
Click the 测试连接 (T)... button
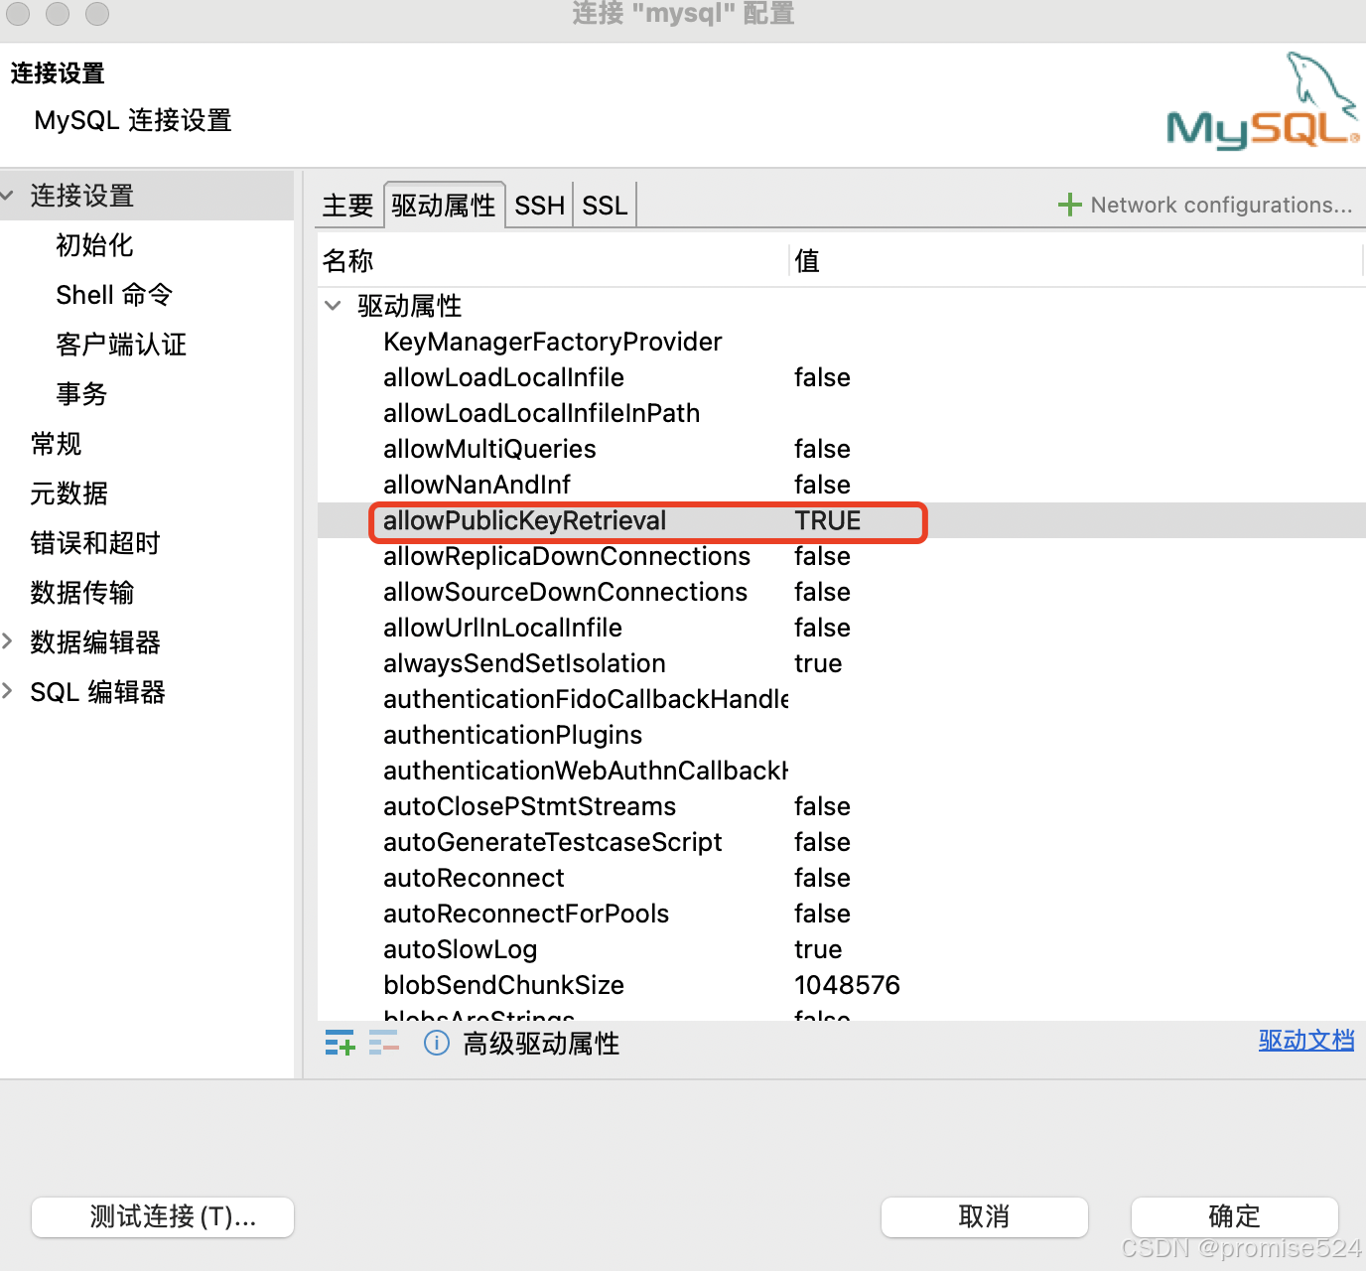[x=163, y=1216]
